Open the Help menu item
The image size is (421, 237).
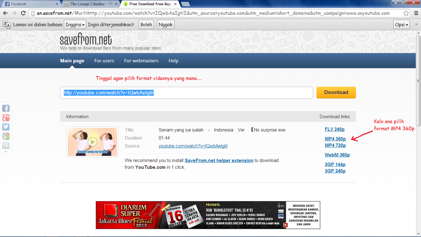(x=173, y=61)
